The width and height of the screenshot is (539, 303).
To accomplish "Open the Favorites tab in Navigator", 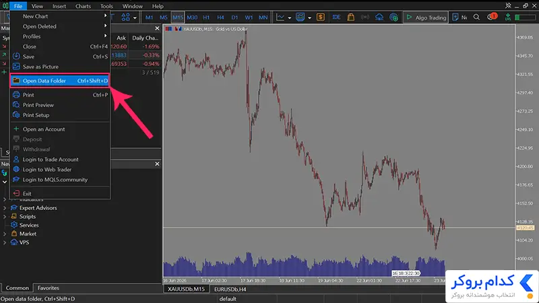I will click(x=48, y=288).
